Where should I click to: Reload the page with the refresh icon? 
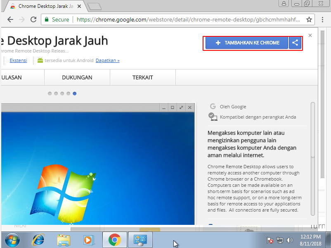click(34, 19)
